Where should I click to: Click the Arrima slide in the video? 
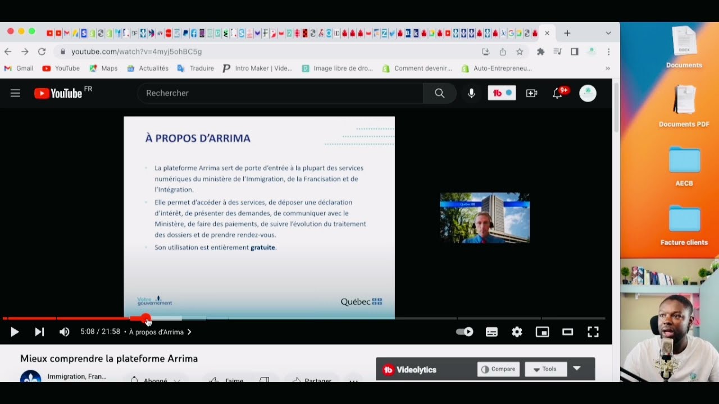(259, 218)
